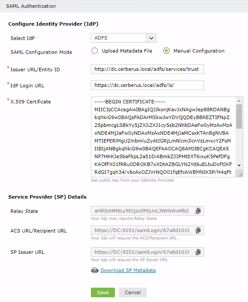Viewport: 248px width, 302px height.
Task: Cancel the SAML authentication setup
Action: (x=133, y=292)
